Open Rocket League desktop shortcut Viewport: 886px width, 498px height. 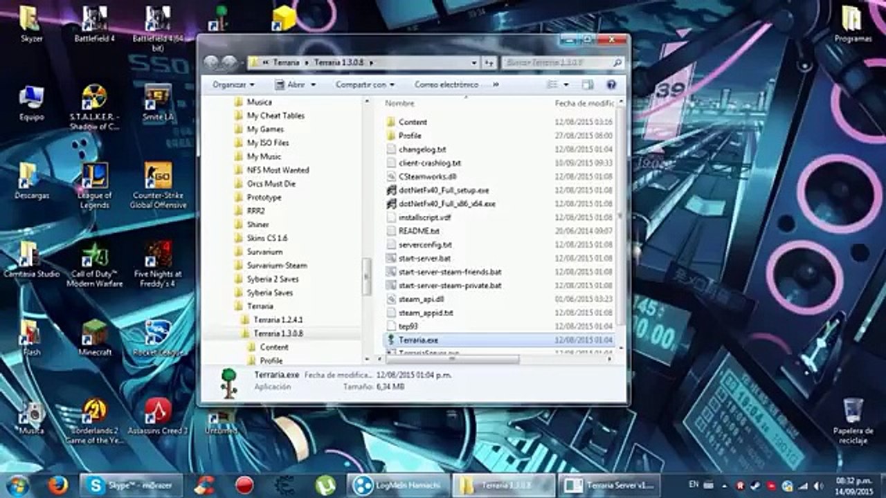click(158, 338)
